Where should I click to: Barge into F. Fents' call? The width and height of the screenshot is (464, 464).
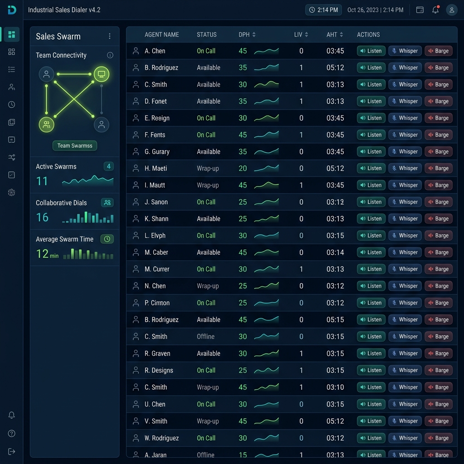pyautogui.click(x=438, y=135)
